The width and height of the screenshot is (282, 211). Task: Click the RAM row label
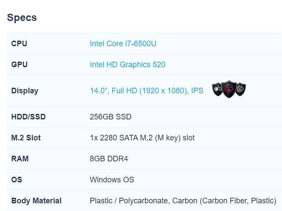(20, 159)
